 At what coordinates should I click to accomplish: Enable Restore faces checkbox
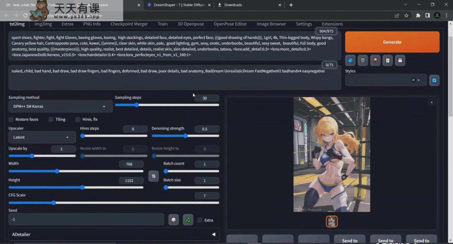pos(11,119)
